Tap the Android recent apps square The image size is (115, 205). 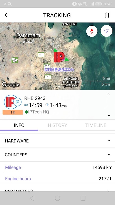pos(83,198)
